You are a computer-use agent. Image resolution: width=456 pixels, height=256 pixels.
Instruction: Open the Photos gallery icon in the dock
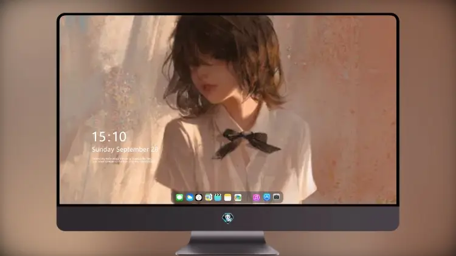pos(238,197)
